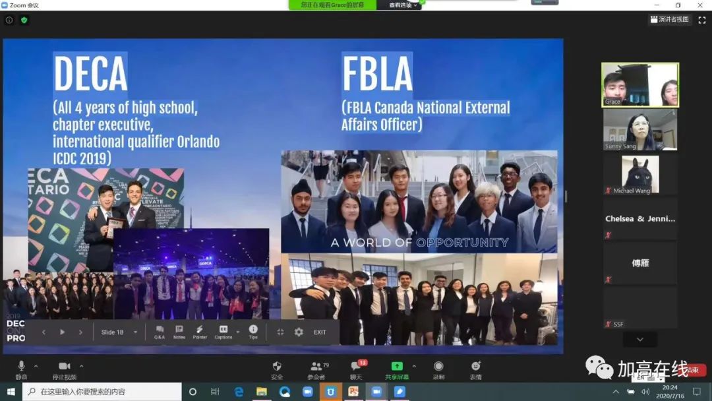
Task: Select Grace's video thumbnail
Action: click(x=639, y=85)
